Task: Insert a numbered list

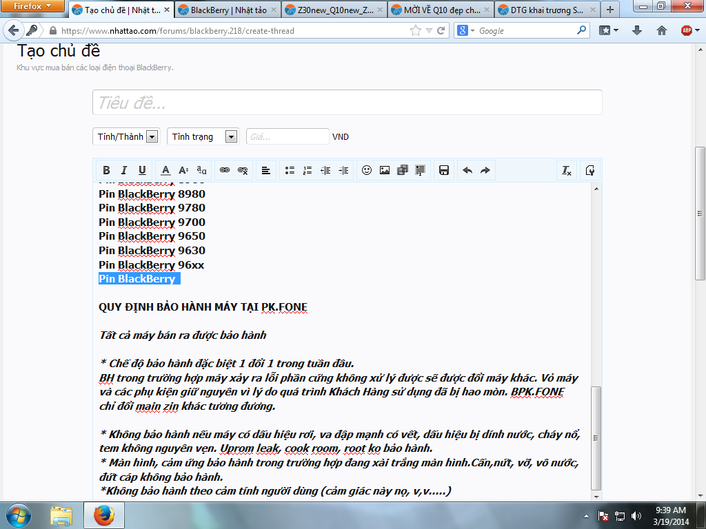Action: tap(307, 170)
